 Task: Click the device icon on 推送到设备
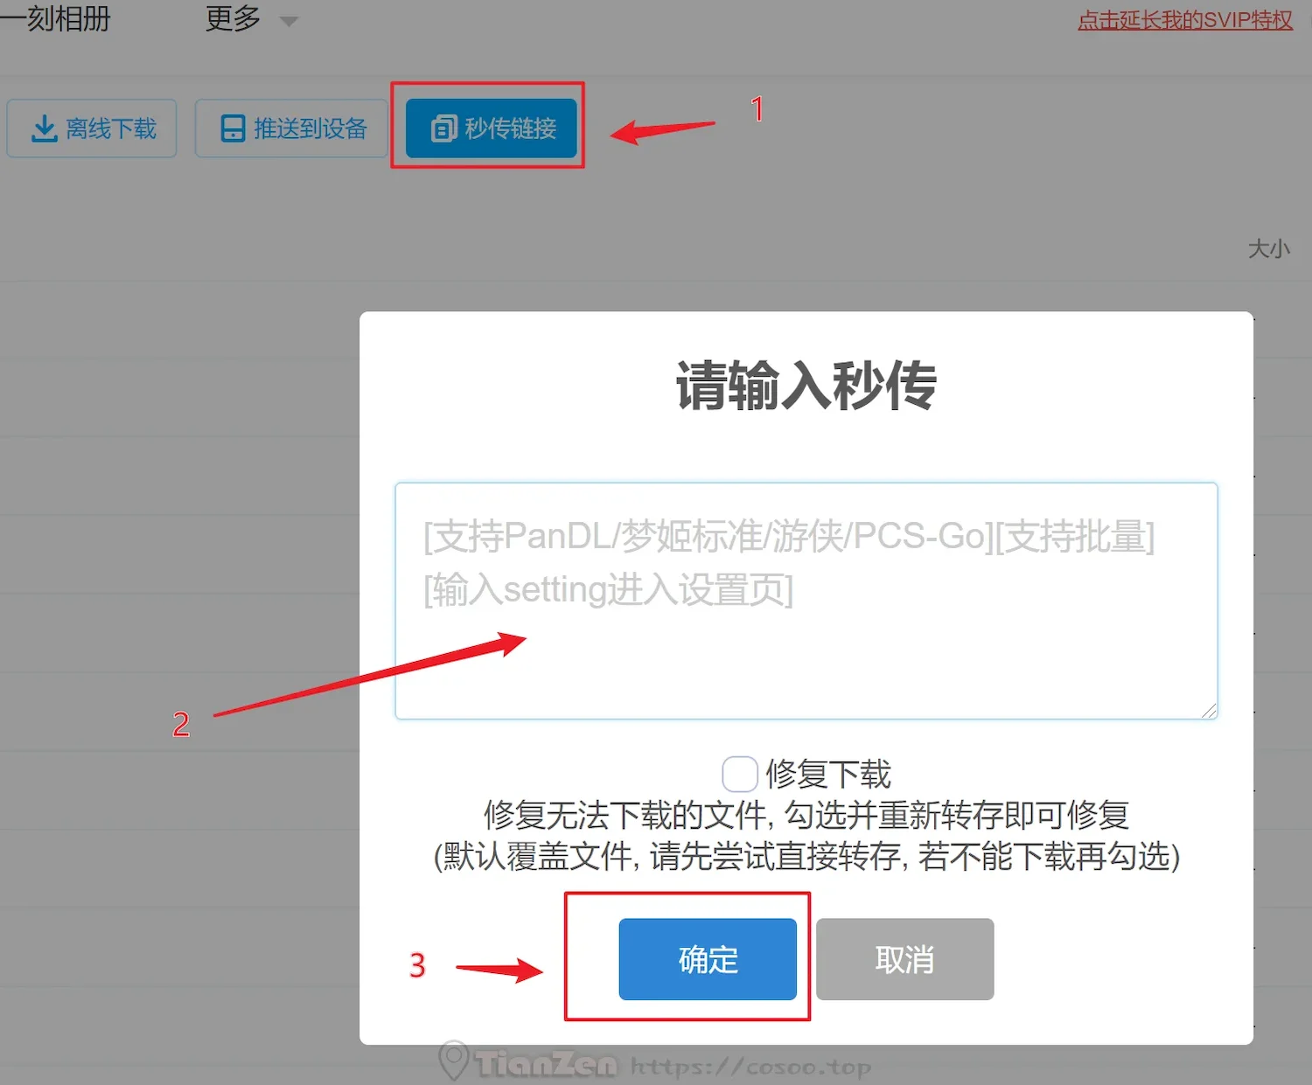(x=233, y=129)
